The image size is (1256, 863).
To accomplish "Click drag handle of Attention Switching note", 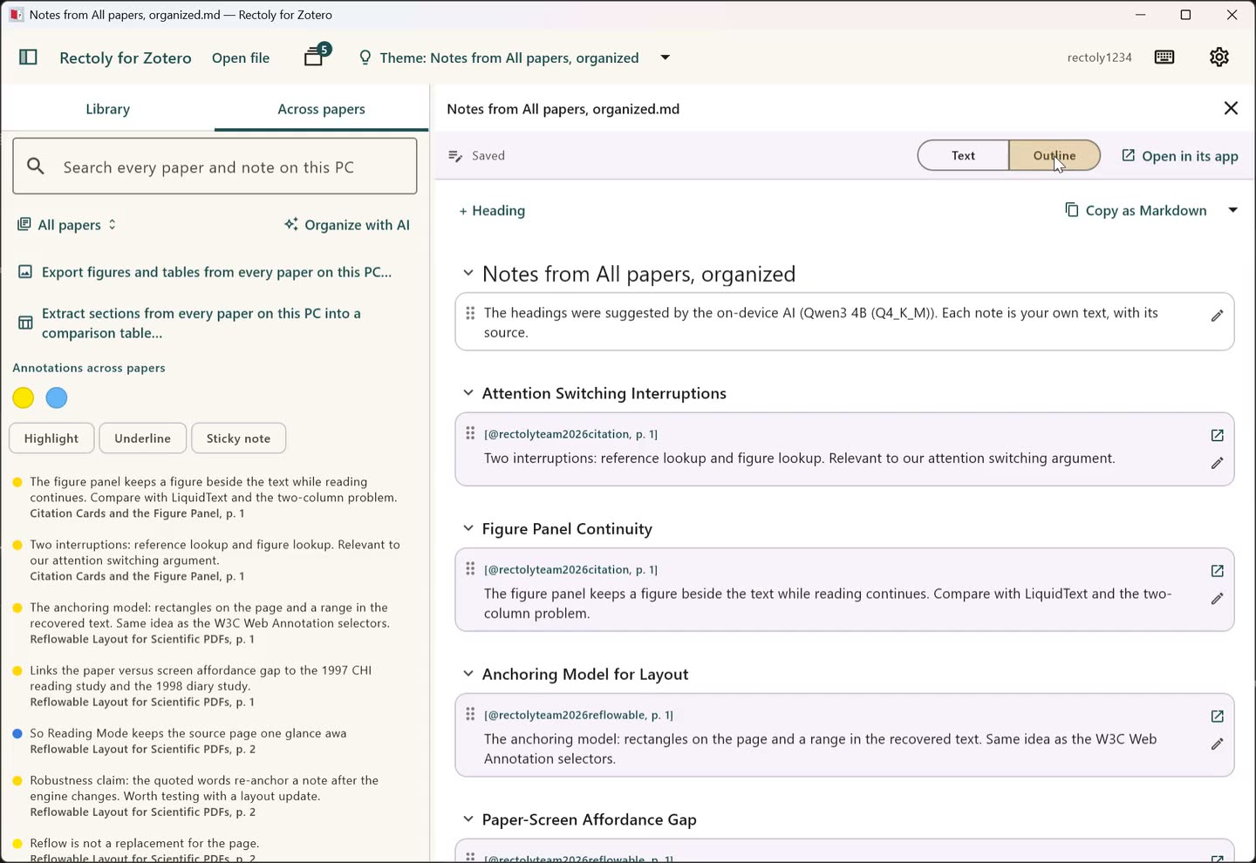I will pyautogui.click(x=470, y=433).
